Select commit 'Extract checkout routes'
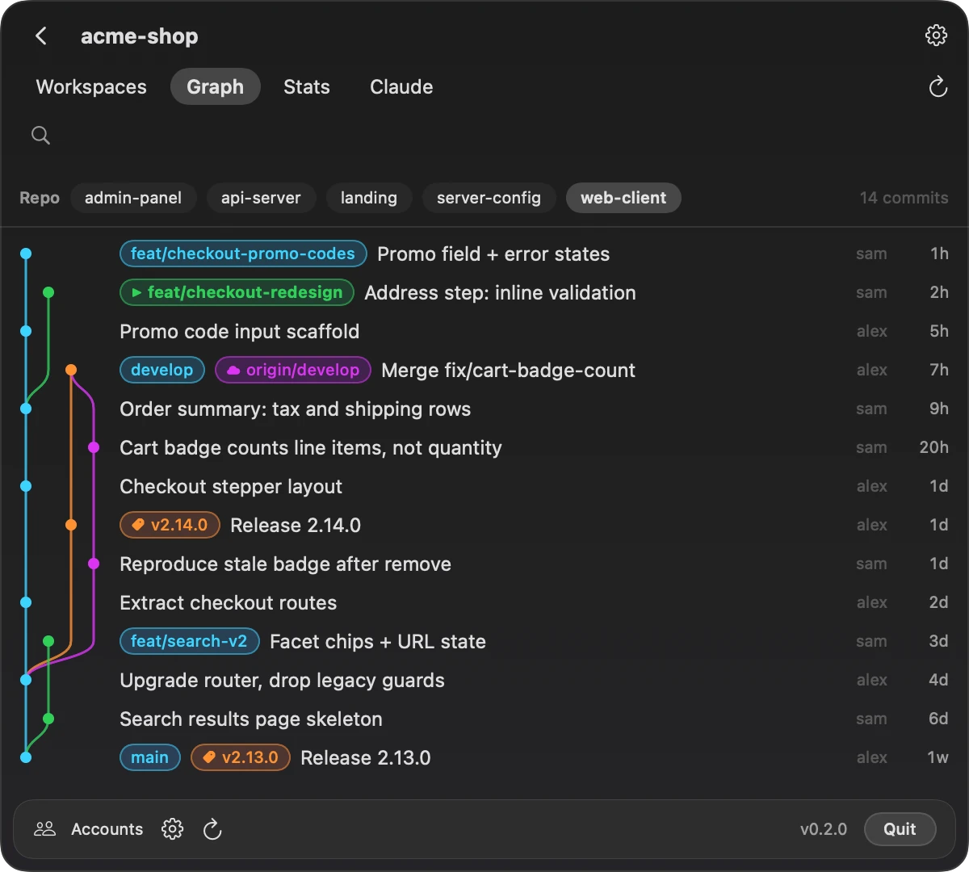 point(228,602)
